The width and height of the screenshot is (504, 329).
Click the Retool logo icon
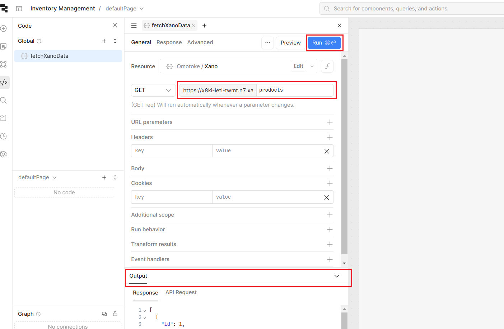click(4, 8)
